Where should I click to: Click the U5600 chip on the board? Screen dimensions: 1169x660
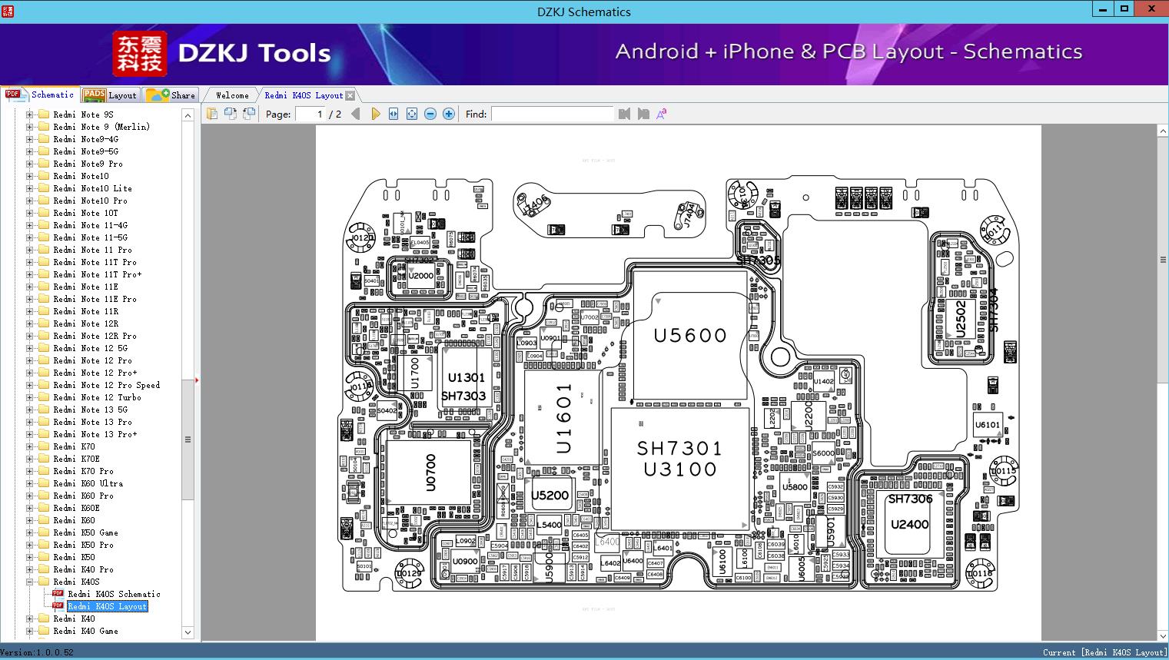(x=690, y=335)
